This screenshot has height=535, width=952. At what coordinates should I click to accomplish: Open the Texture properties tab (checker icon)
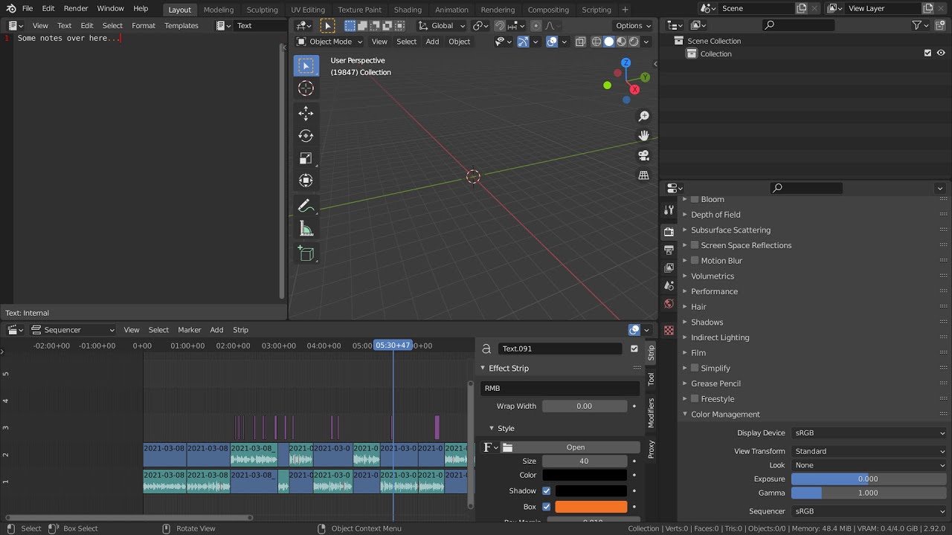click(669, 330)
